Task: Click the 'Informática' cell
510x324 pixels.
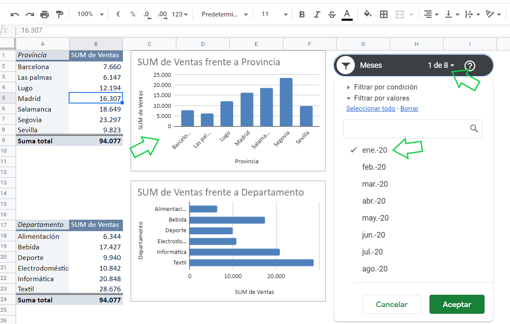Action: click(x=43, y=279)
